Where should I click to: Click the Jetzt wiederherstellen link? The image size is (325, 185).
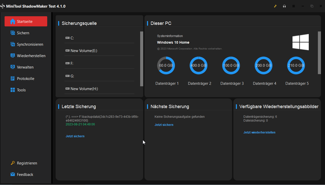pyautogui.click(x=259, y=132)
